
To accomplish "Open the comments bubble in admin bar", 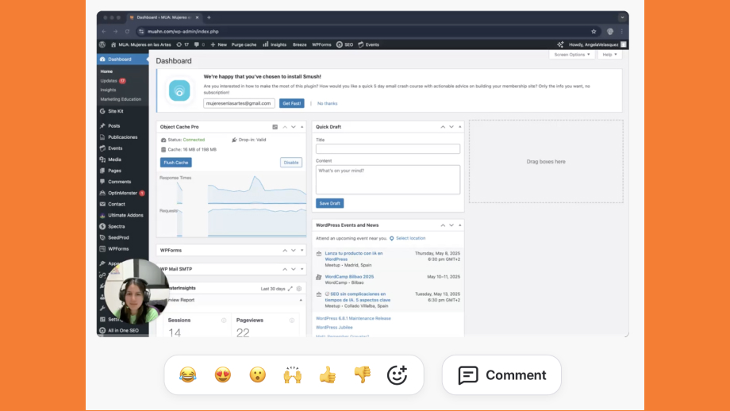I will pyautogui.click(x=199, y=44).
